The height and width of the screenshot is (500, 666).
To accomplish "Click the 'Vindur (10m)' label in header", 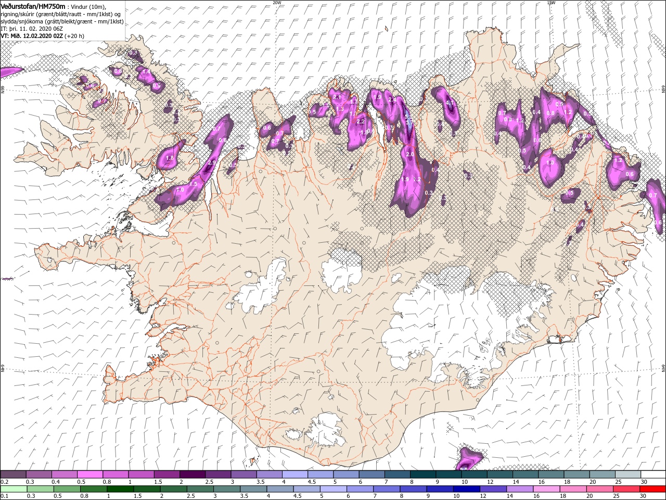I will pos(88,7).
